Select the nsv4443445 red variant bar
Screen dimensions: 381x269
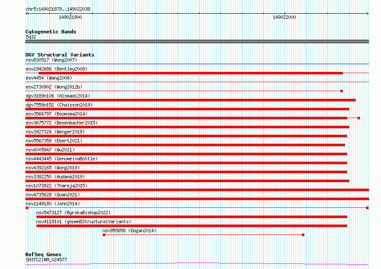point(186,163)
